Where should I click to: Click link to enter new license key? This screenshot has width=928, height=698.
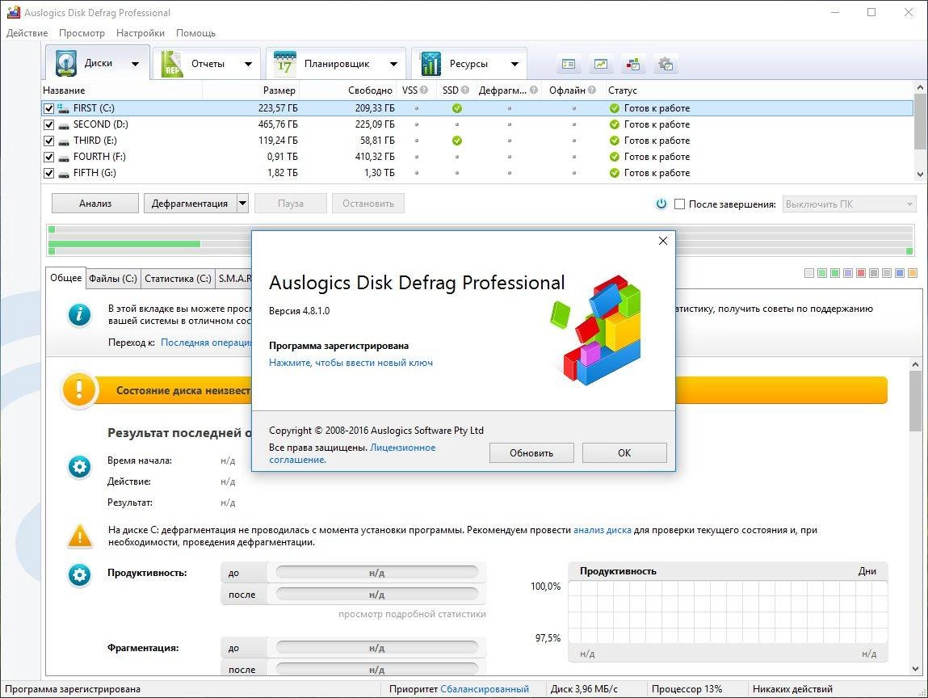(x=351, y=363)
